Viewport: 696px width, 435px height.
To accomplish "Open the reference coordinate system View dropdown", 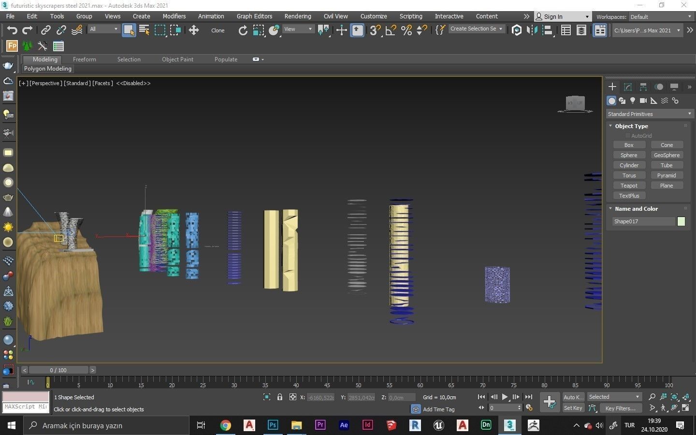I will click(298, 29).
